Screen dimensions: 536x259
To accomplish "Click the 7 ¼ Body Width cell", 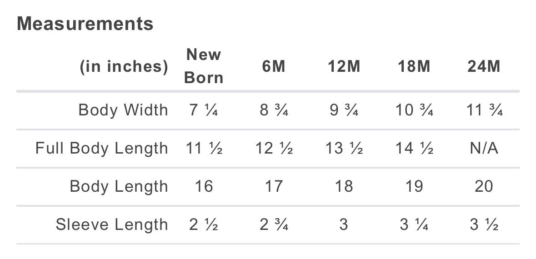I will tap(204, 110).
